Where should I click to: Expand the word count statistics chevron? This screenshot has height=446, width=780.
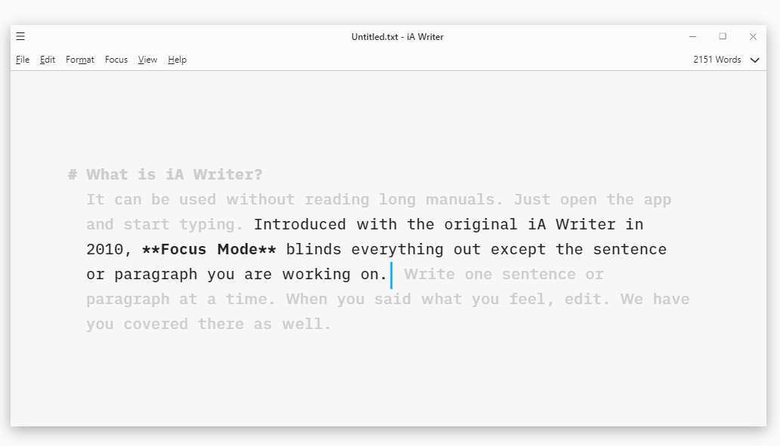tap(754, 60)
